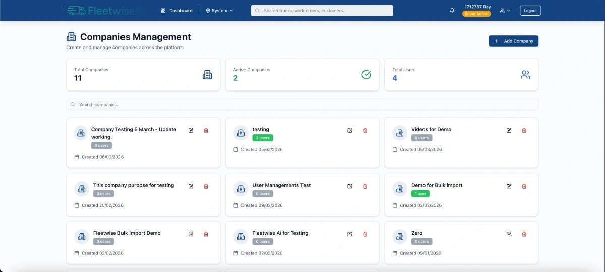Edit the 'Zero' company entry
This screenshot has height=272, width=605.
pos(509,234)
